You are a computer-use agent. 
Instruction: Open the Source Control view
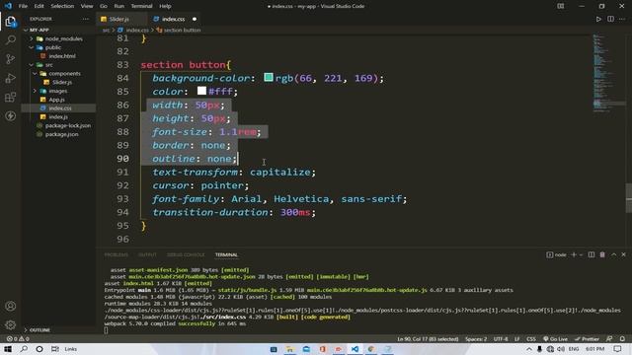click(x=11, y=59)
